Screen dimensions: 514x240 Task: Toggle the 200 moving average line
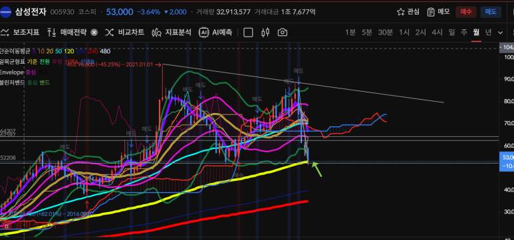click(x=81, y=51)
